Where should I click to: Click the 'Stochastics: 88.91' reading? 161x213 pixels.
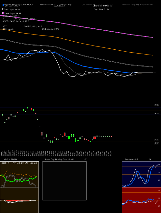[x=11, y=16]
